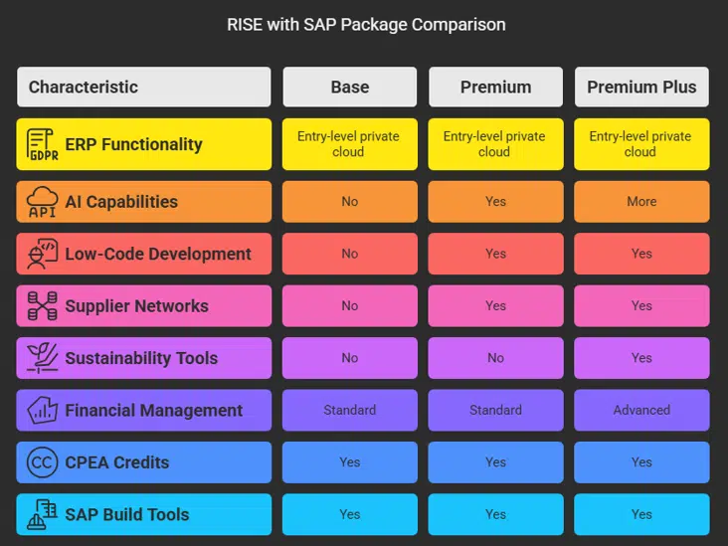Click the CC circle icon beside CPEA Credits
Viewport: 728px width, 546px height.
click(x=42, y=462)
